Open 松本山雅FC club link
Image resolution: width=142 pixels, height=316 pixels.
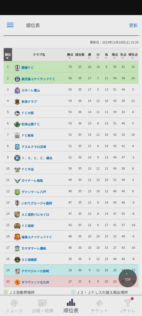[31, 124]
